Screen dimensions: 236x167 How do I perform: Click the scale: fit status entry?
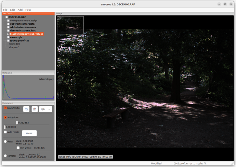[x=201, y=163]
